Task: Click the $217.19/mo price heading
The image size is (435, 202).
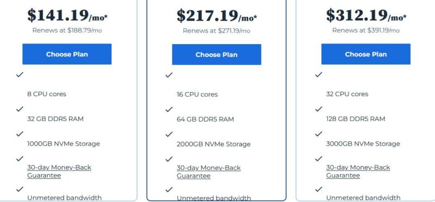Action: [x=216, y=16]
